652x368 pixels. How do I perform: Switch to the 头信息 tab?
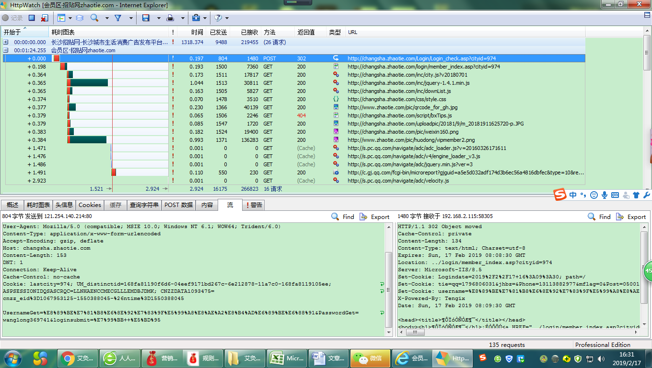pyautogui.click(x=64, y=205)
